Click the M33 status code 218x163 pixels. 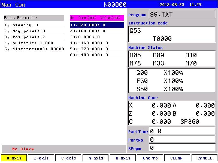click(x=158, y=63)
